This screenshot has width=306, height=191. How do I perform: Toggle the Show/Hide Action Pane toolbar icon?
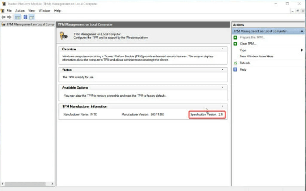32,17
